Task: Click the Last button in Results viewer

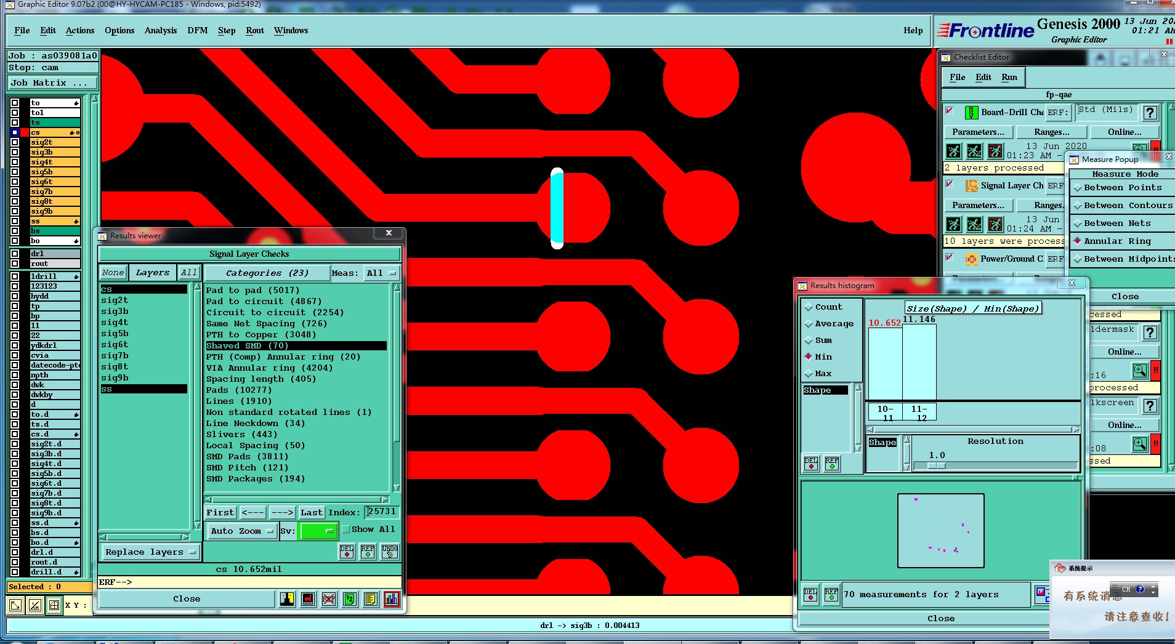Action: pos(312,512)
